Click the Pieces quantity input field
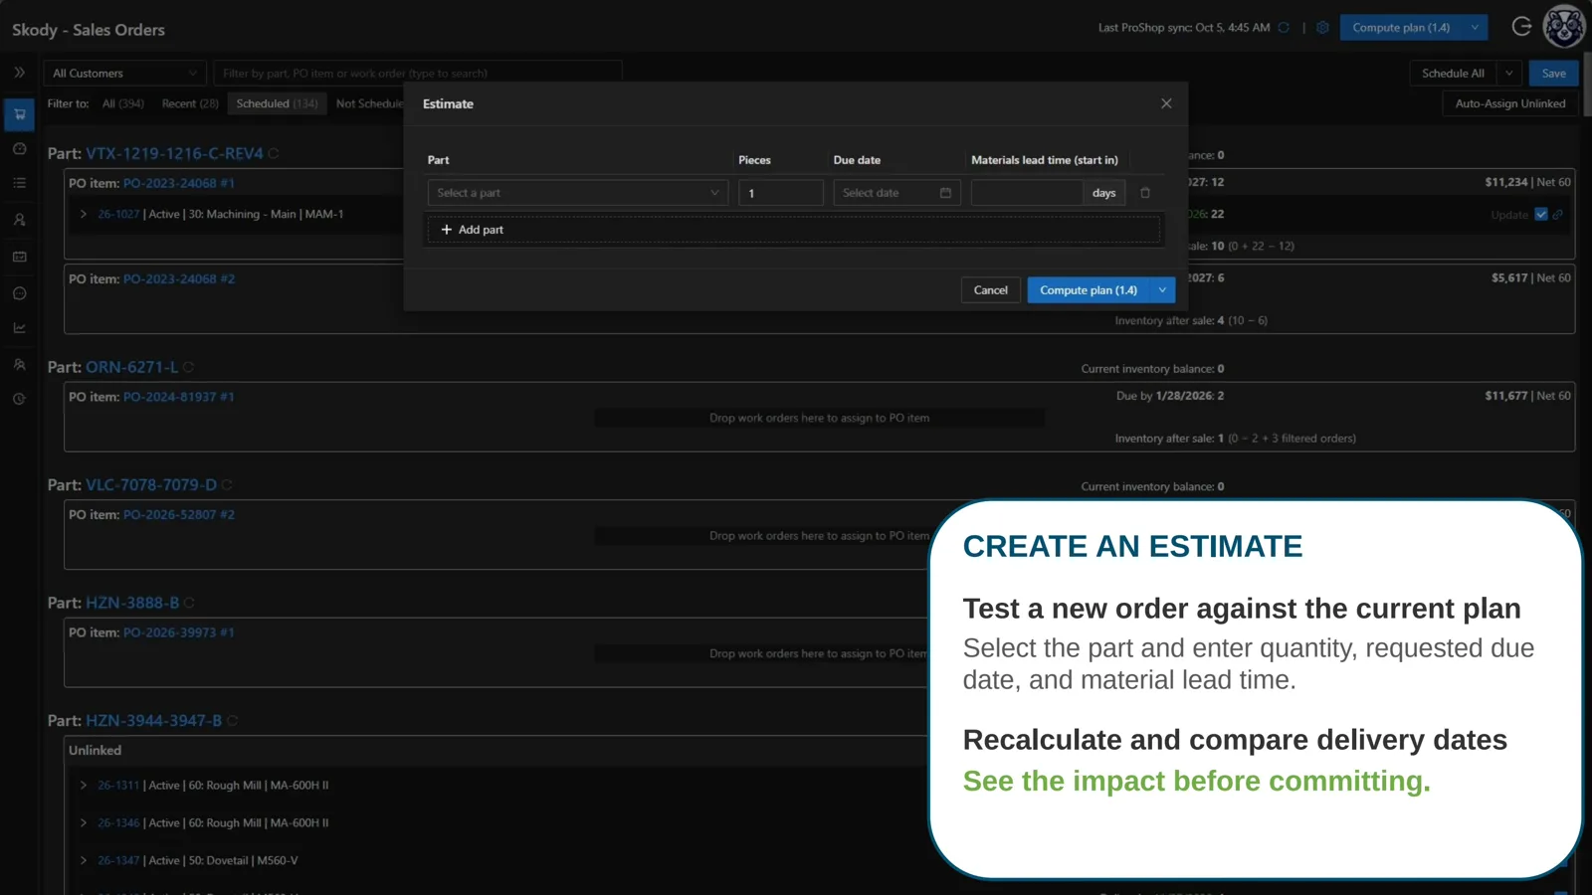Image resolution: width=1592 pixels, height=895 pixels. click(x=780, y=193)
